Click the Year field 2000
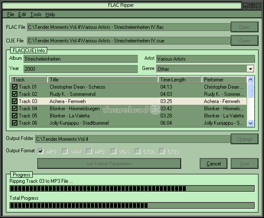Screen dimensions: 264x218 [x=81, y=69]
